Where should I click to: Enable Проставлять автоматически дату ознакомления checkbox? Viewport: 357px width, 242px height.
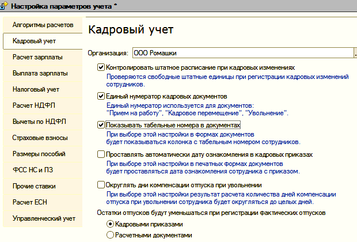101,154
